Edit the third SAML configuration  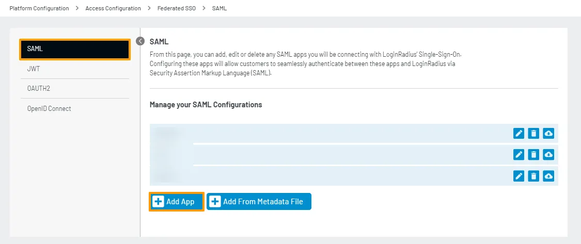pyautogui.click(x=519, y=176)
